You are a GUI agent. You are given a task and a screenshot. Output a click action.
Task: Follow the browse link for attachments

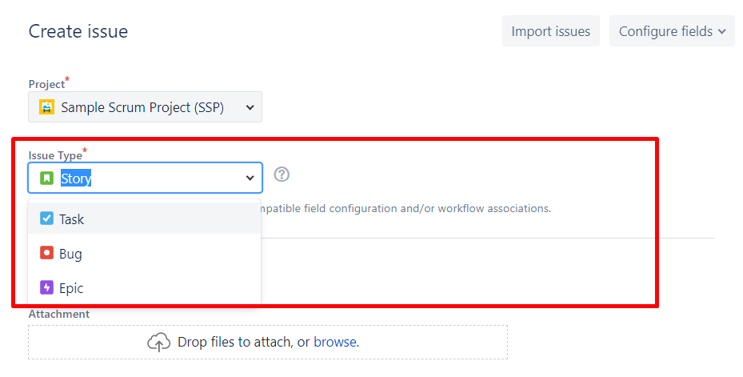pyautogui.click(x=334, y=343)
